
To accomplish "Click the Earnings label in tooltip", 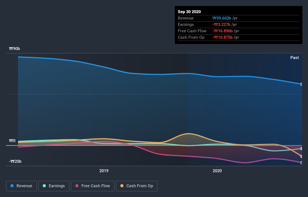I will tap(186, 24).
